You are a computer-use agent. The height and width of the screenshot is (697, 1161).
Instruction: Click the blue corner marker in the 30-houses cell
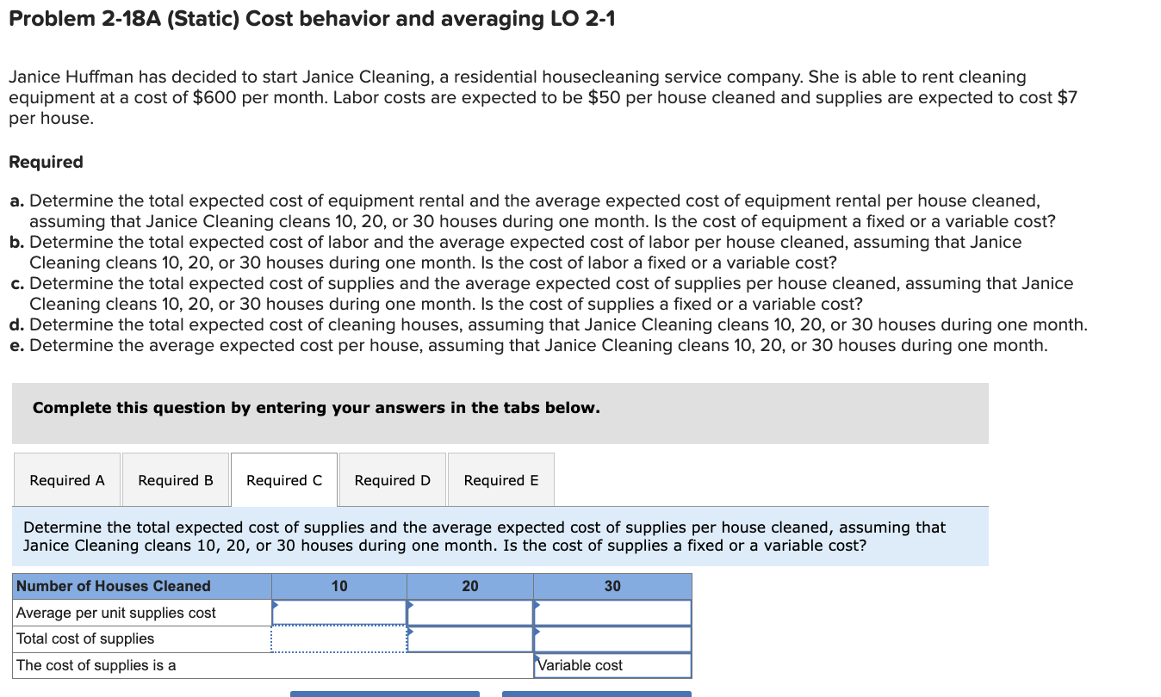point(537,603)
